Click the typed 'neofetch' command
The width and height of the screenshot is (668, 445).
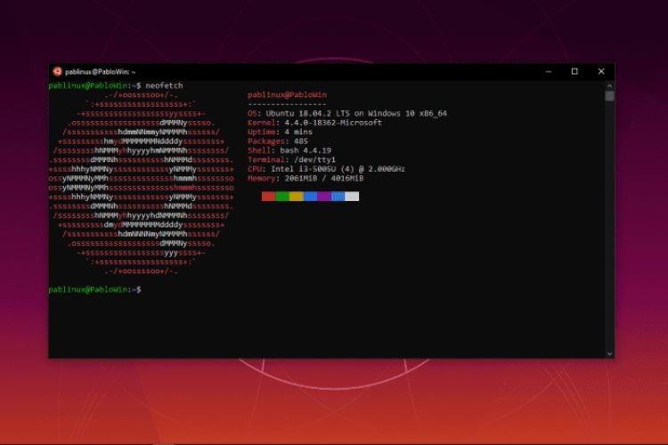point(164,85)
